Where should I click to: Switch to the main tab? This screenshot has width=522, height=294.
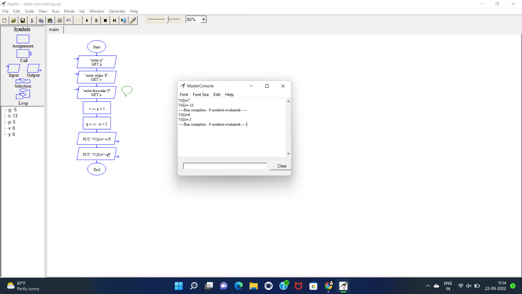[54, 29]
